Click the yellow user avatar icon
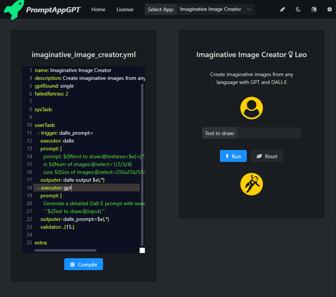The image size is (336, 297). (x=251, y=108)
